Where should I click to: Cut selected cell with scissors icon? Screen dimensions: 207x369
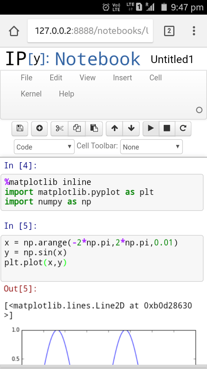coord(60,128)
